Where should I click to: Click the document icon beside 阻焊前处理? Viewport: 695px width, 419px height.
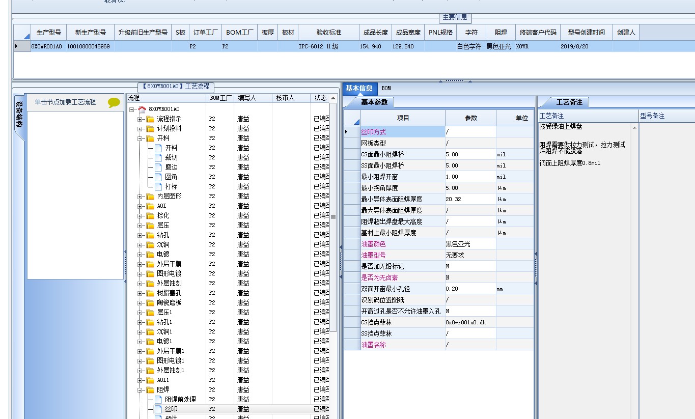tap(158, 400)
